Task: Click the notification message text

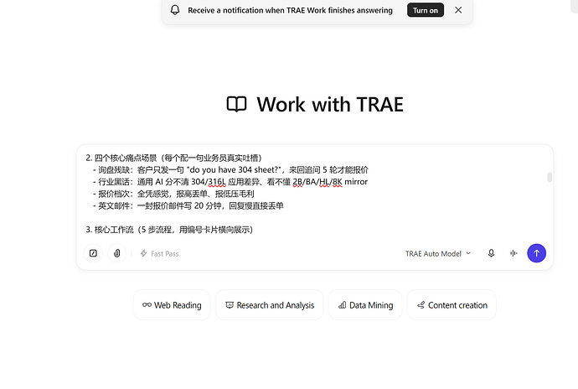Action: [290, 10]
